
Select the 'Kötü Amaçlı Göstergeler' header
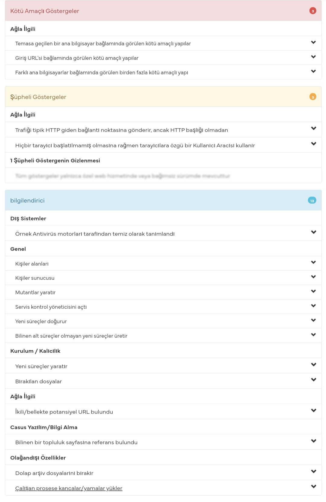click(x=45, y=11)
